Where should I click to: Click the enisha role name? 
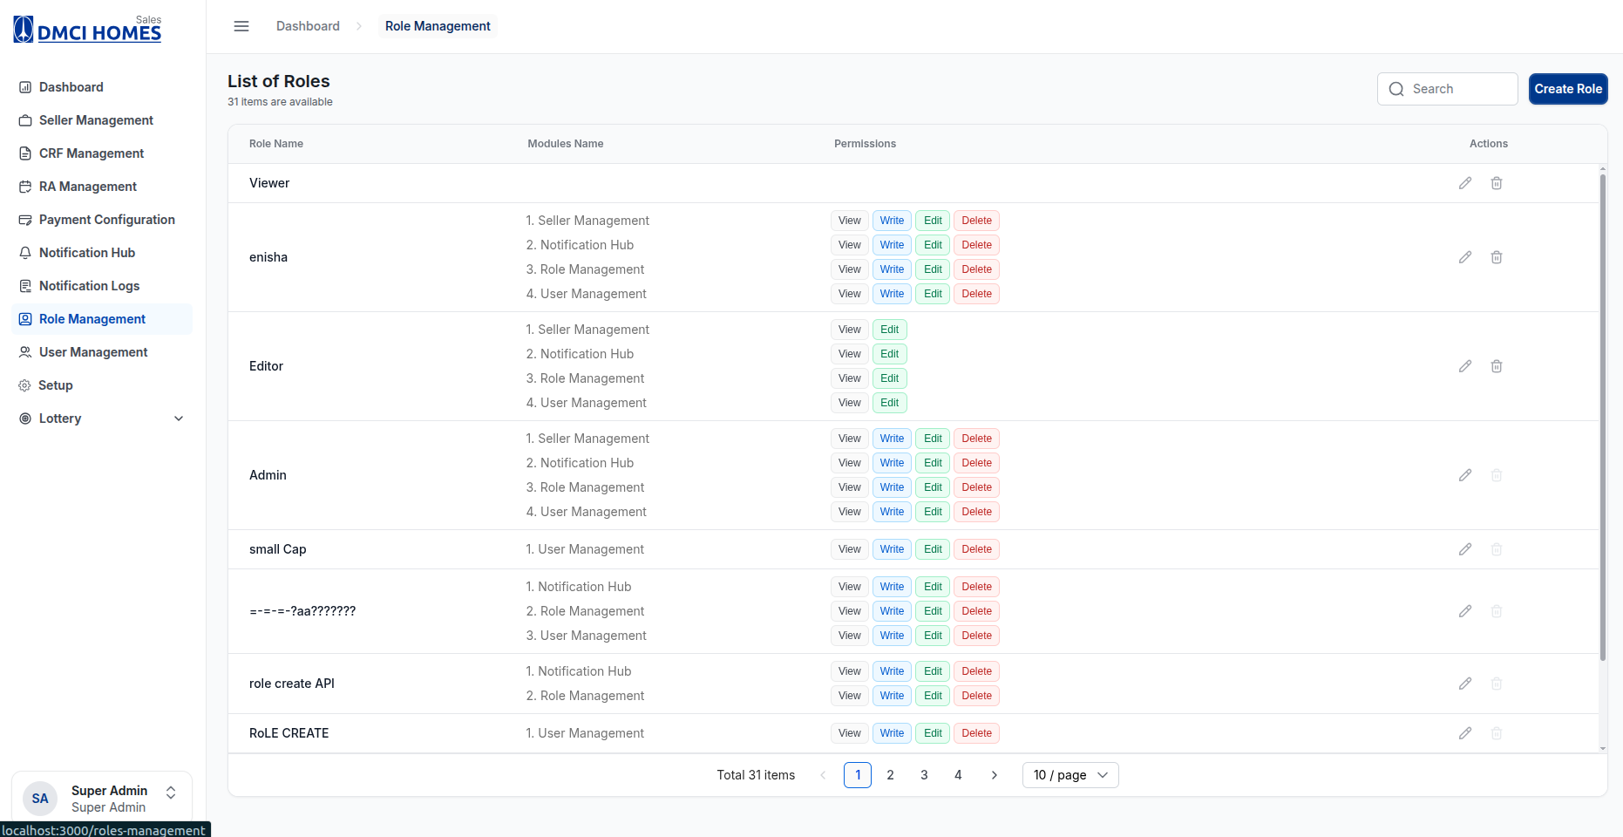coord(268,257)
